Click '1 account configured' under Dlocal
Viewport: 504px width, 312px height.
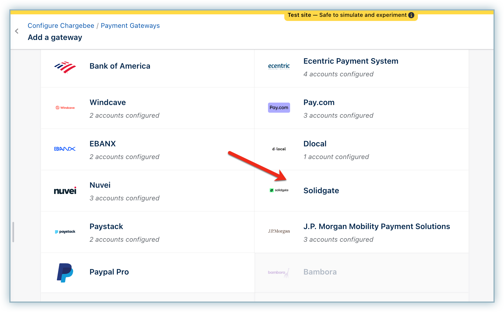[336, 157]
